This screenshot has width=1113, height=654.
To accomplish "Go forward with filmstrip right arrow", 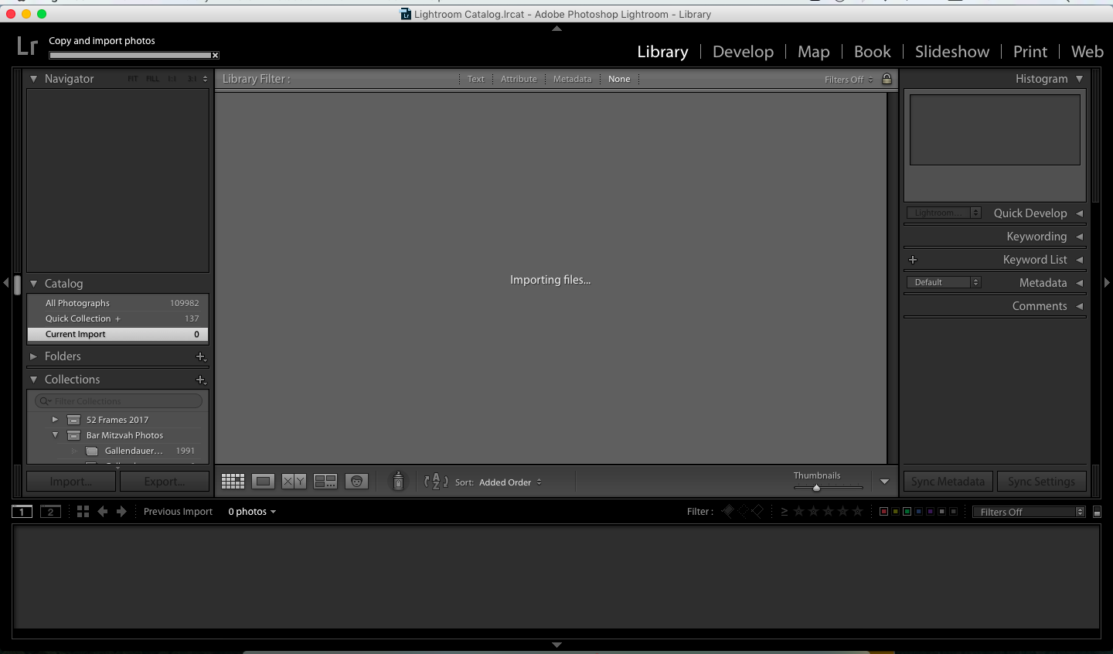I will (121, 512).
